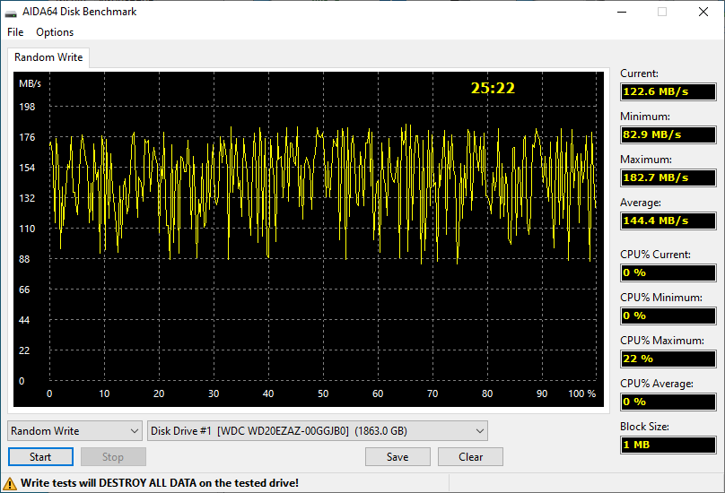Maximize the AIDA64 Disk Benchmark window
Screen dimensions: 725x493
tap(662, 12)
